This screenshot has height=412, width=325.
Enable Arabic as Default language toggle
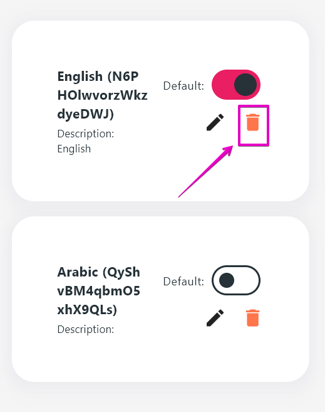[x=236, y=280]
